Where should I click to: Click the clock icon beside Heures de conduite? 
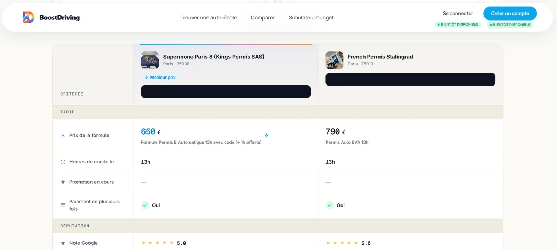pos(63,162)
